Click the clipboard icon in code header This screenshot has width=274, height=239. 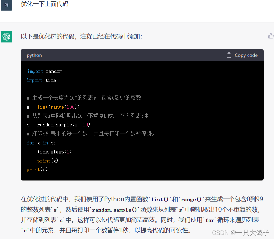pos(229,55)
